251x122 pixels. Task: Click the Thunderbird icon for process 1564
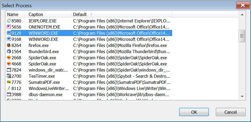coord(9,51)
